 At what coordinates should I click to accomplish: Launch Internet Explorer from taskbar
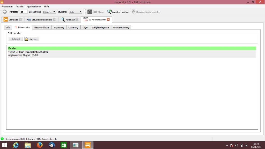(x=16, y=145)
